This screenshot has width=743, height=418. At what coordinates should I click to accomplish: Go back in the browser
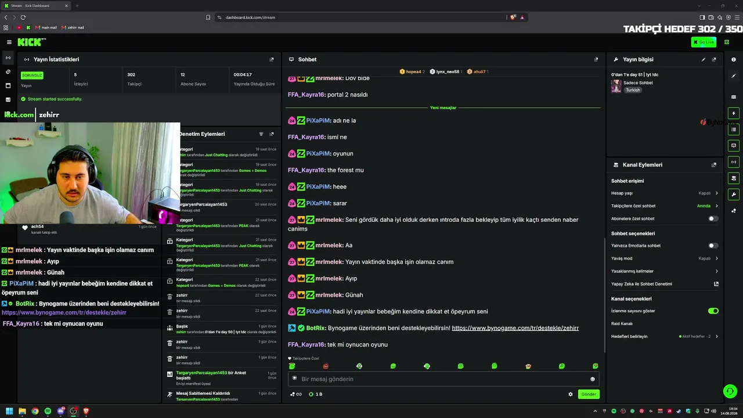pyautogui.click(x=6, y=17)
